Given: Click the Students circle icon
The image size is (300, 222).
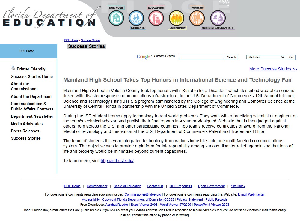Looking at the screenshot, I should [136, 18].
